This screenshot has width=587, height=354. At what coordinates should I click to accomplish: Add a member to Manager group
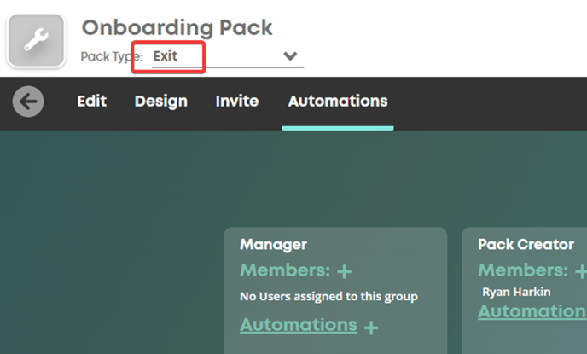click(x=344, y=271)
